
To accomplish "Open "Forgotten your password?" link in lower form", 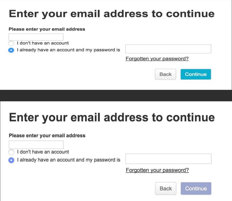I will tap(157, 170).
